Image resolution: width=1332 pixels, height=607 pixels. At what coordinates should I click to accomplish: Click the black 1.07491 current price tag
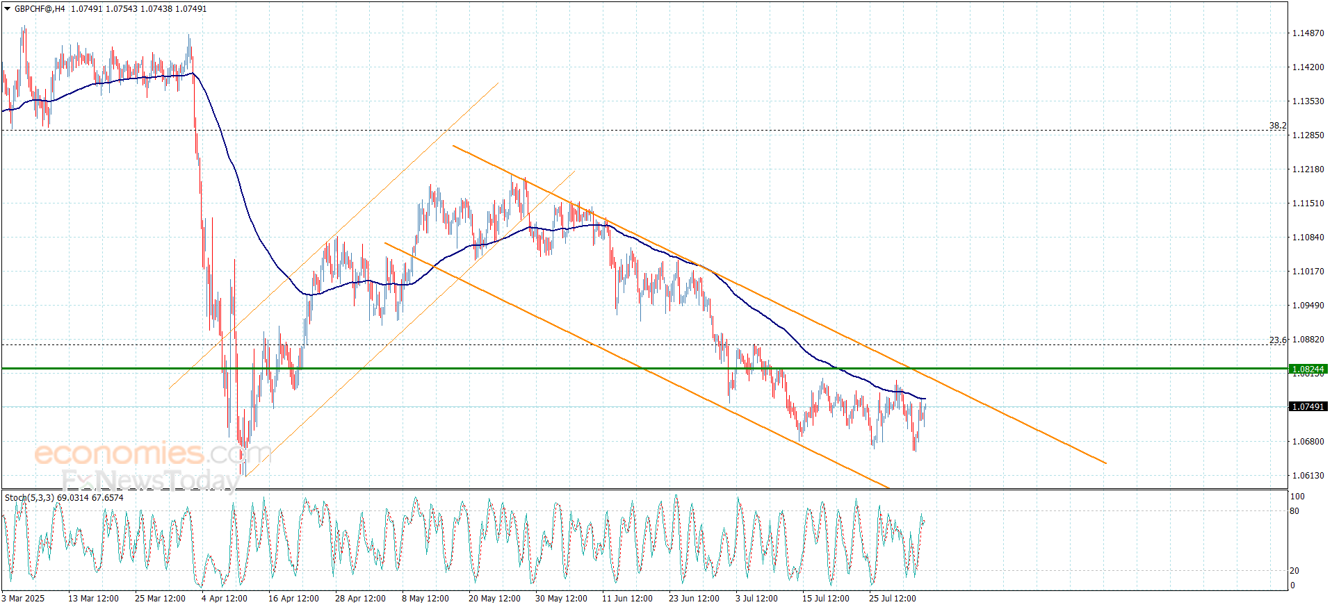coord(1308,406)
